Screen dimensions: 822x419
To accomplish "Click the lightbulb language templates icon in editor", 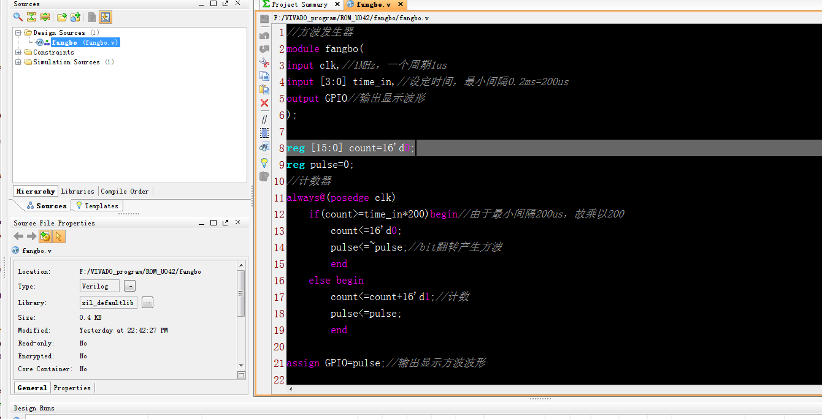I will pos(264,163).
